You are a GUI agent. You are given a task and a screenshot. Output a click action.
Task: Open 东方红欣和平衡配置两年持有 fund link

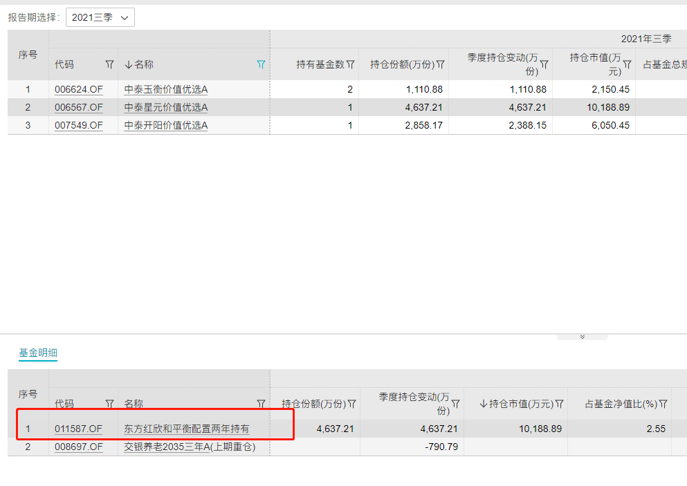187,429
